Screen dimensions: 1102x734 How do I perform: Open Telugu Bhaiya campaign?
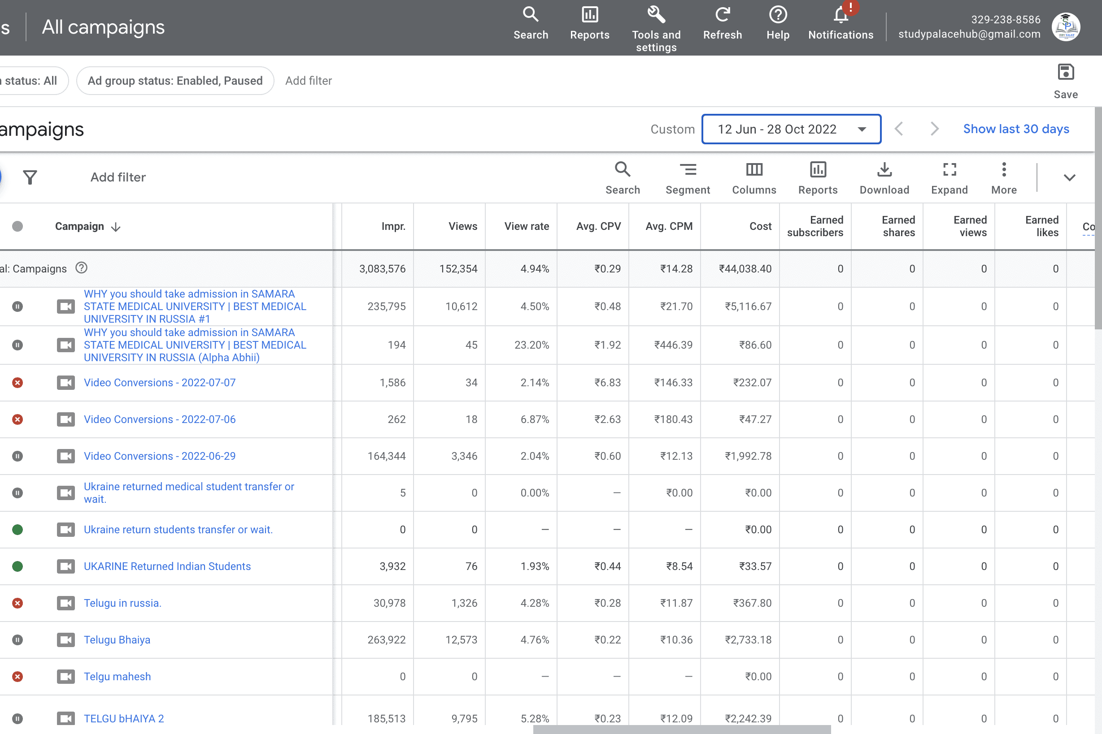(117, 639)
